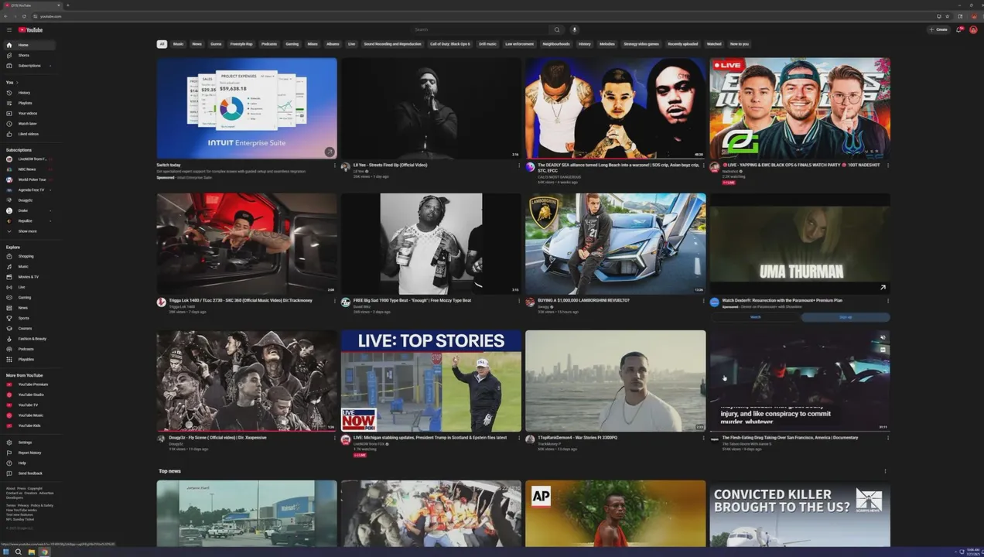Screen dimensions: 984x557
Task: Select the New to you chip
Action: coord(740,44)
